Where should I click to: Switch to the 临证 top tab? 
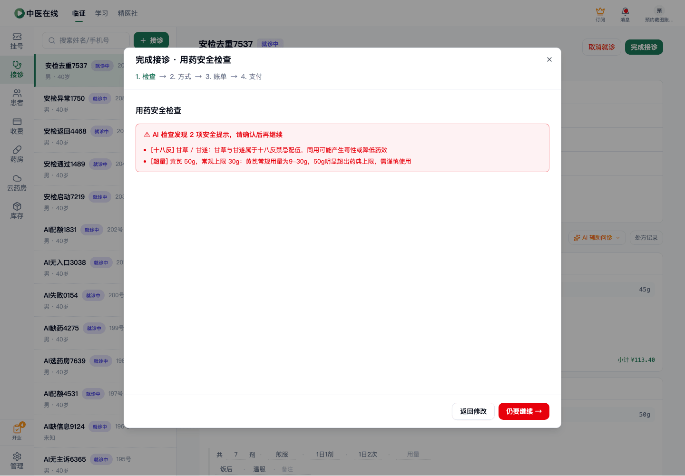(x=79, y=13)
